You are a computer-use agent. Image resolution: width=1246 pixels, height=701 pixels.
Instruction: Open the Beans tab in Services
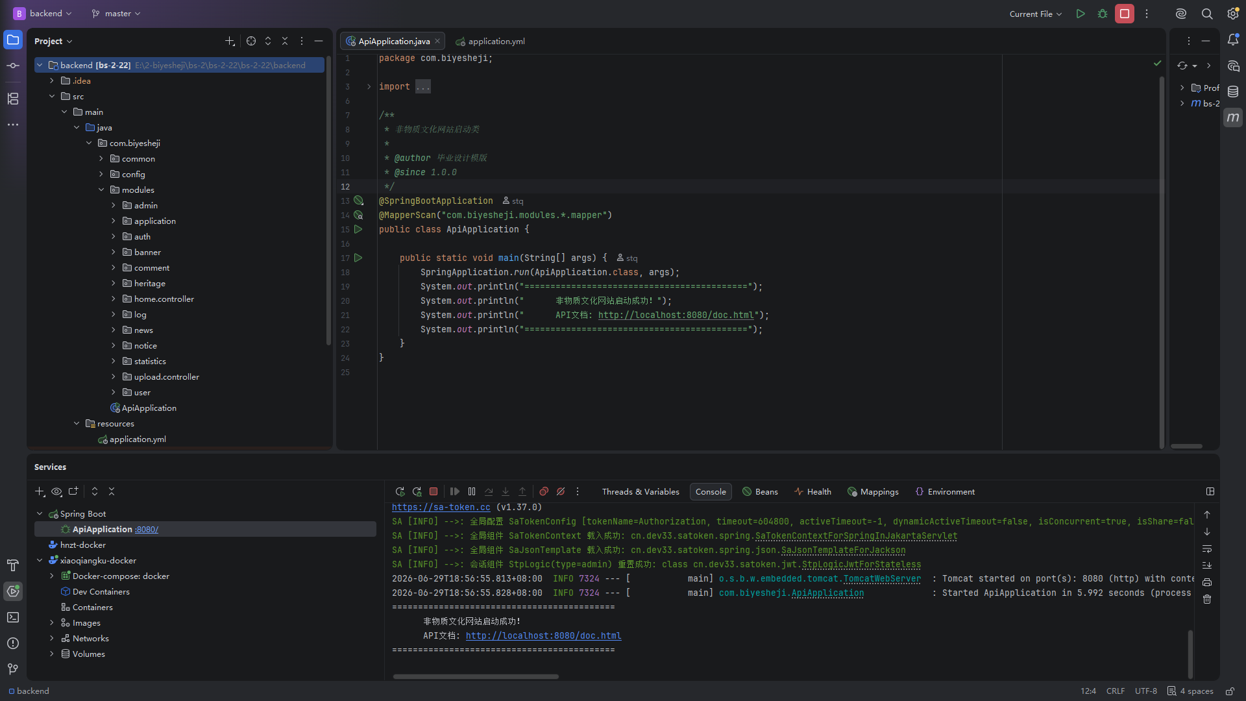[x=760, y=491]
